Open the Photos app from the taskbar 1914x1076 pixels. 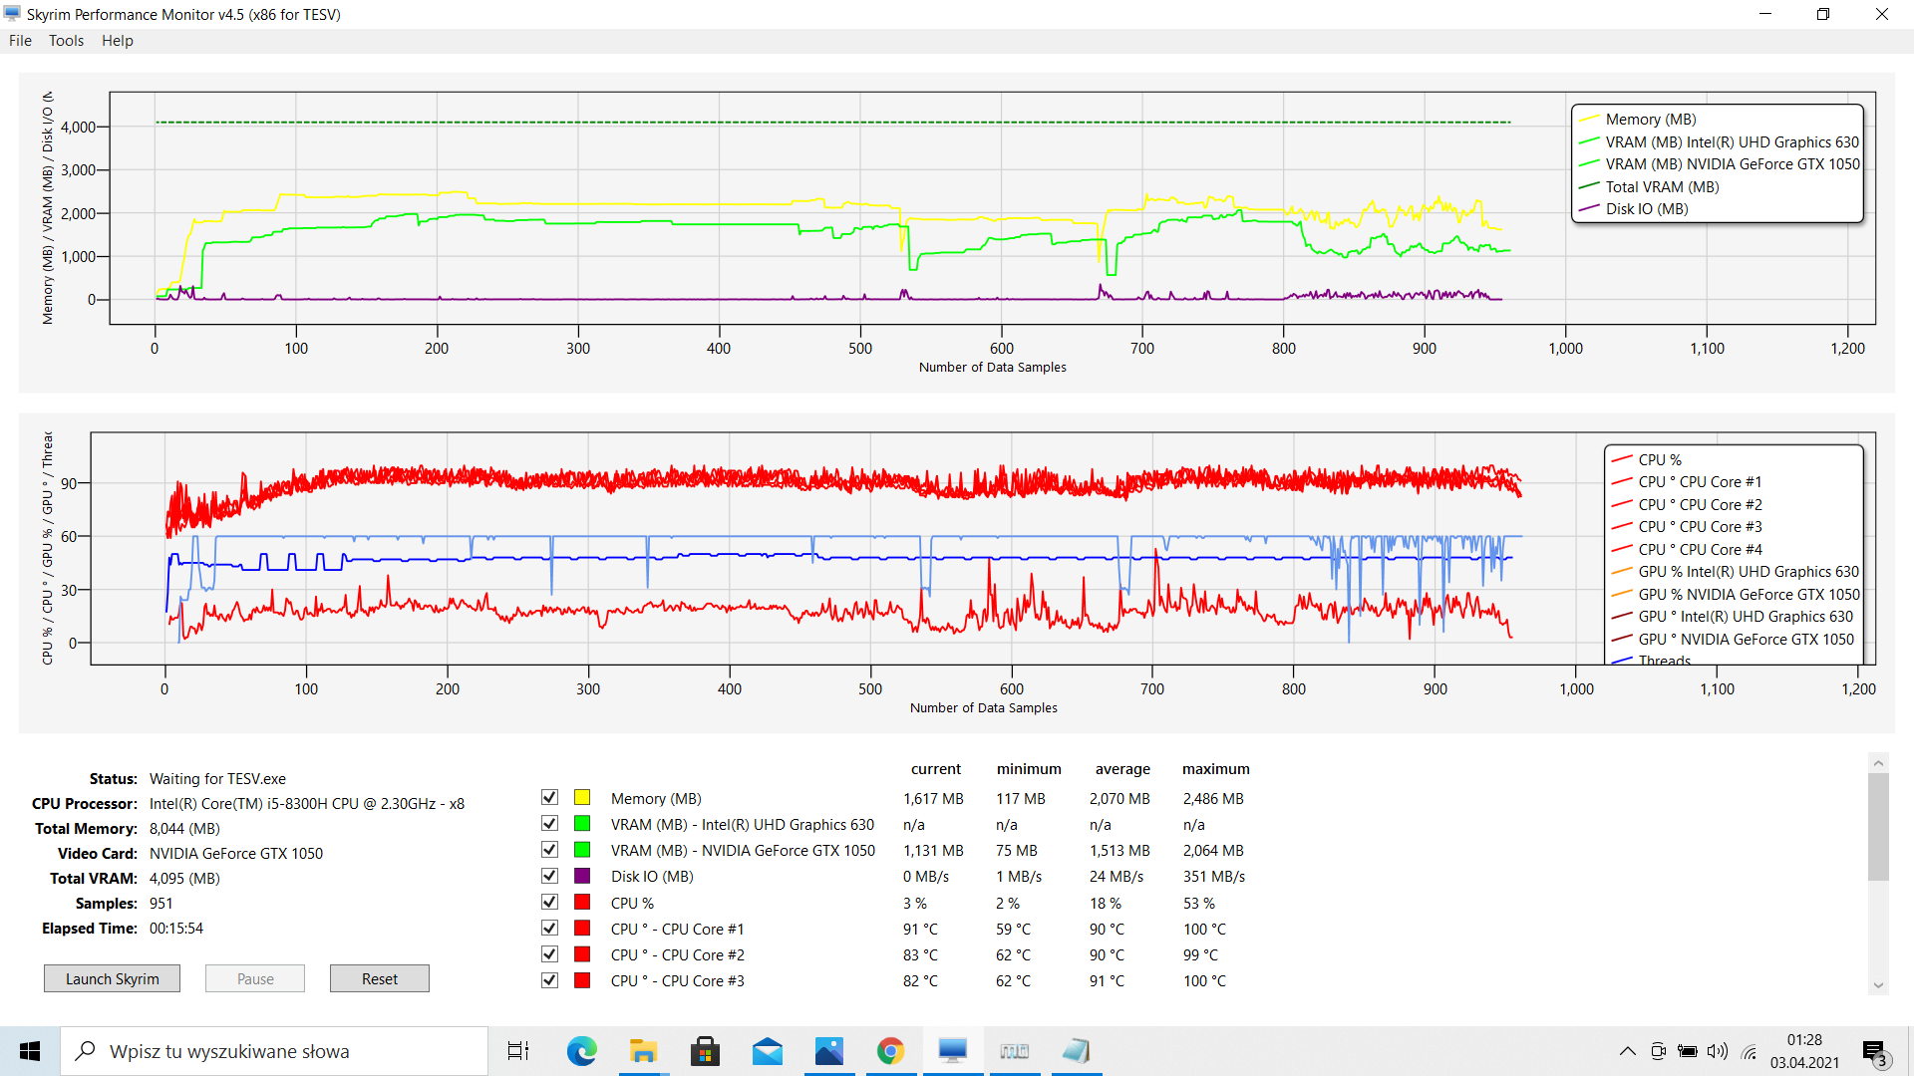click(828, 1051)
